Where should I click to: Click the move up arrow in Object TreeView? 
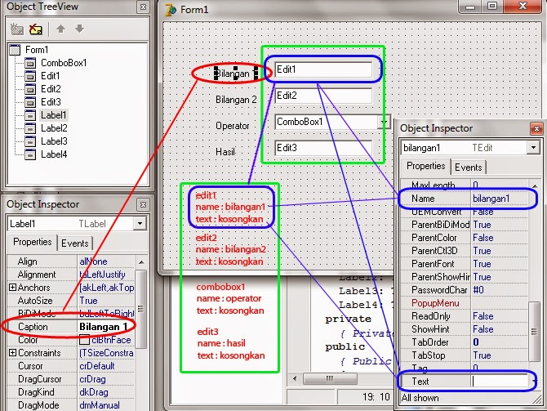point(61,29)
